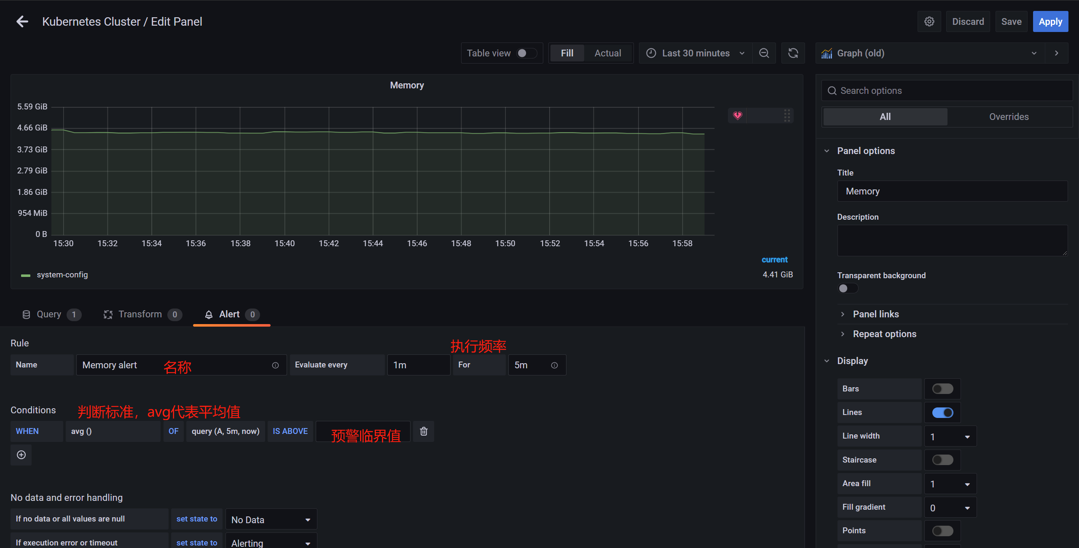Open dashboard settings gear icon

pyautogui.click(x=929, y=21)
